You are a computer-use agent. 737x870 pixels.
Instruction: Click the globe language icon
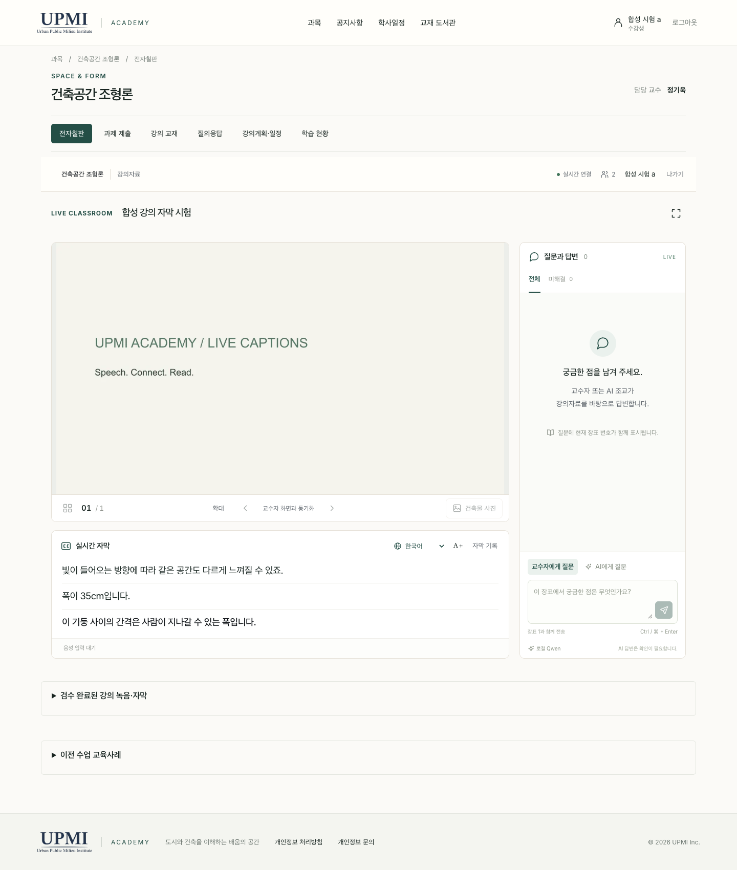(x=398, y=546)
